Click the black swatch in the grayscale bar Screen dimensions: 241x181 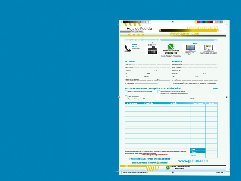124,22
